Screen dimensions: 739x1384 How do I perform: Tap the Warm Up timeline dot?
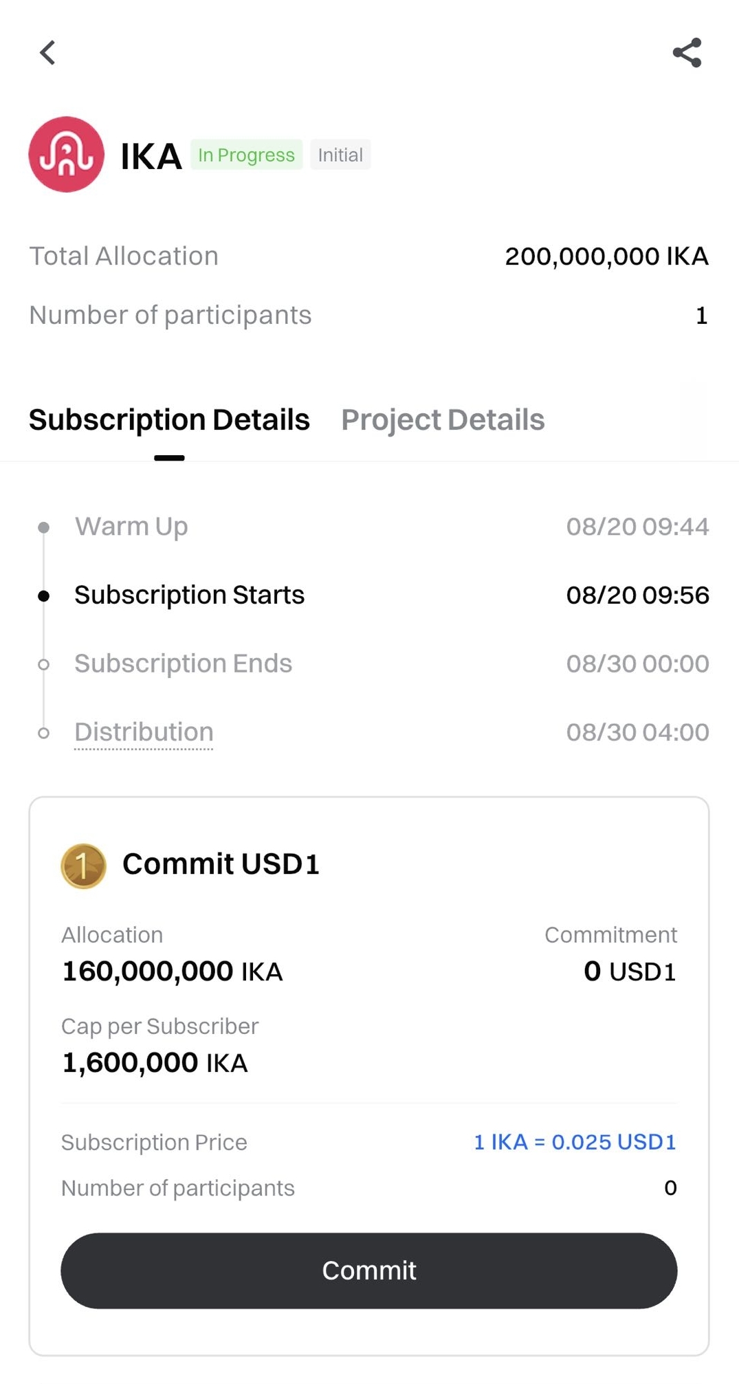tap(43, 527)
